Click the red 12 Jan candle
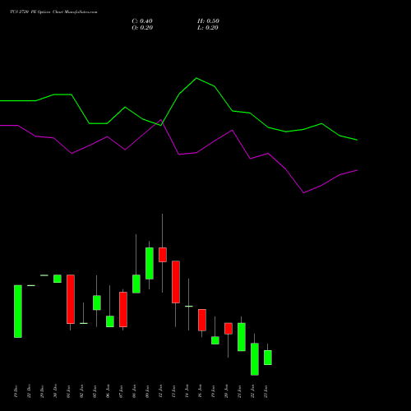Image resolution: width=411 pixels, height=411 pixels. pyautogui.click(x=163, y=255)
